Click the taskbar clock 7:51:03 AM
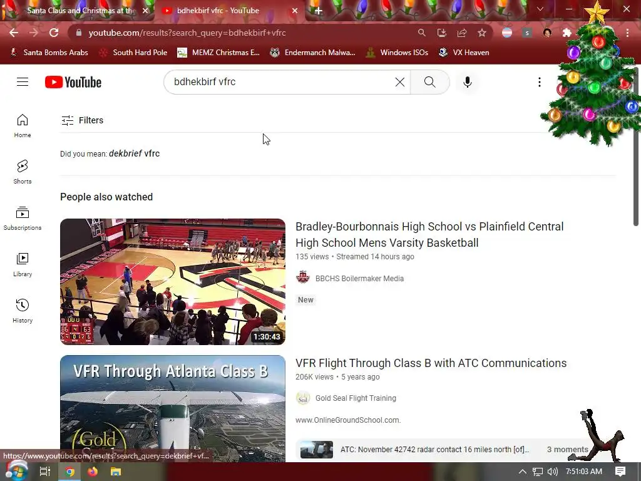This screenshot has width=641, height=481. click(x=584, y=472)
